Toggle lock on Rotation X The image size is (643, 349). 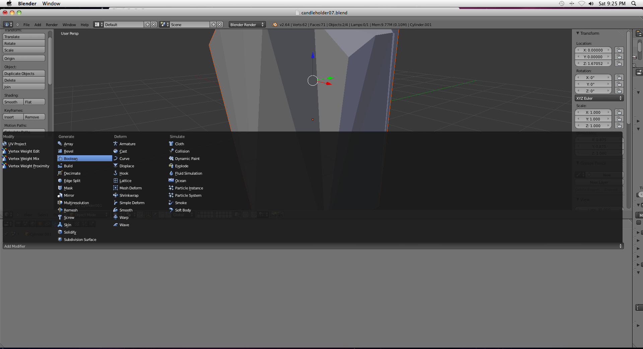click(x=619, y=78)
